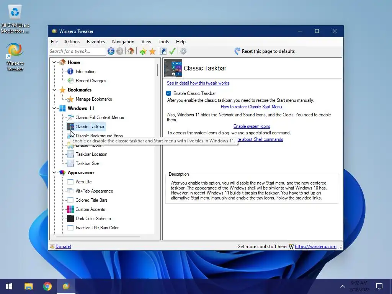
Task: Select Taskbar Location tree item
Action: coord(91,154)
